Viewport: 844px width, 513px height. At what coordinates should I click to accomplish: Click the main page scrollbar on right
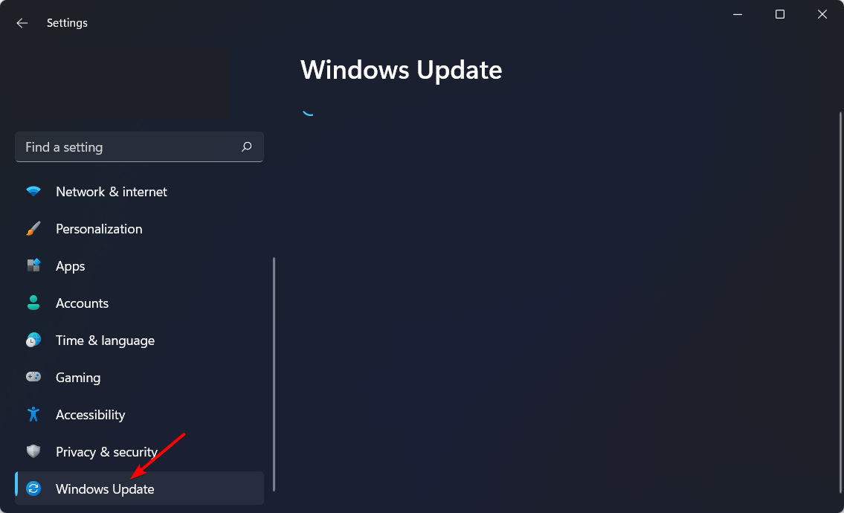pyautogui.click(x=840, y=303)
